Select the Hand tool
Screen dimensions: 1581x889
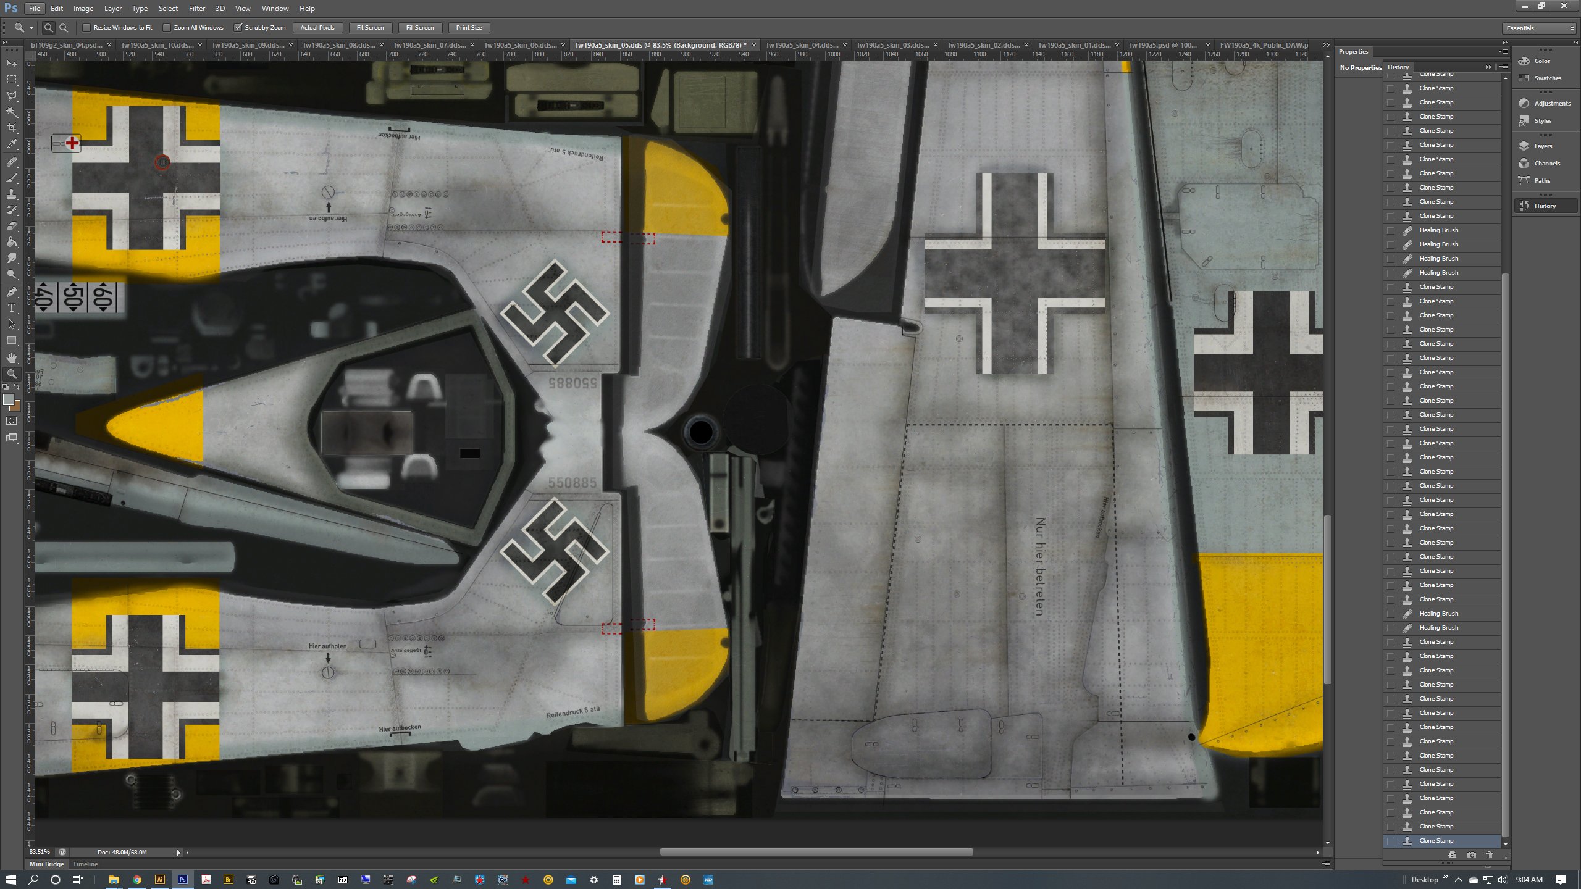[x=12, y=358]
